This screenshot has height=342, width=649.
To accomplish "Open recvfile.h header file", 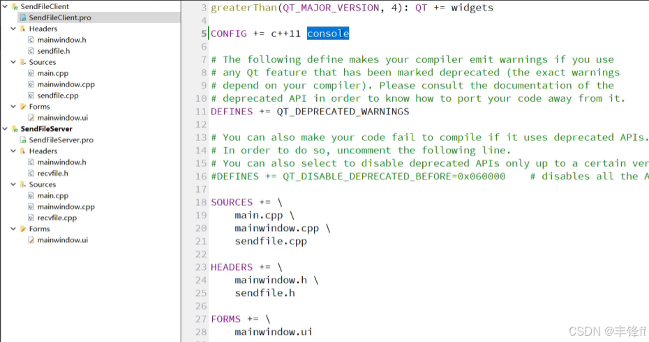I will tap(52, 173).
